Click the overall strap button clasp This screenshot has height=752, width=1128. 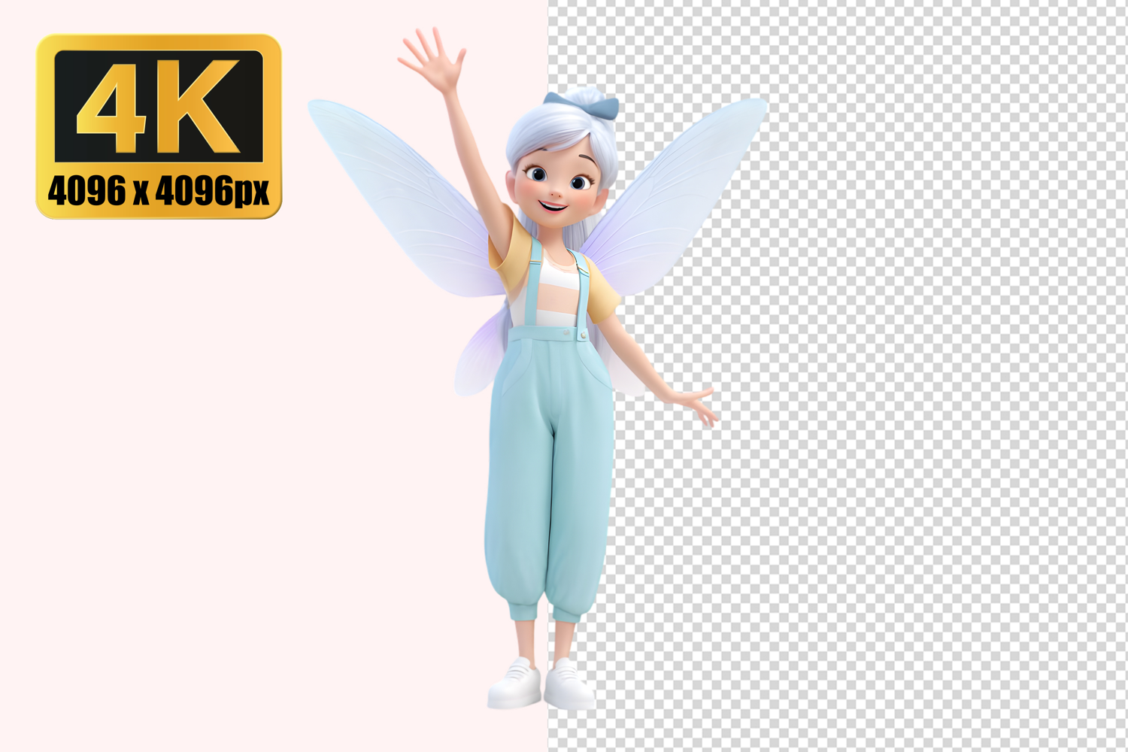pos(583,333)
